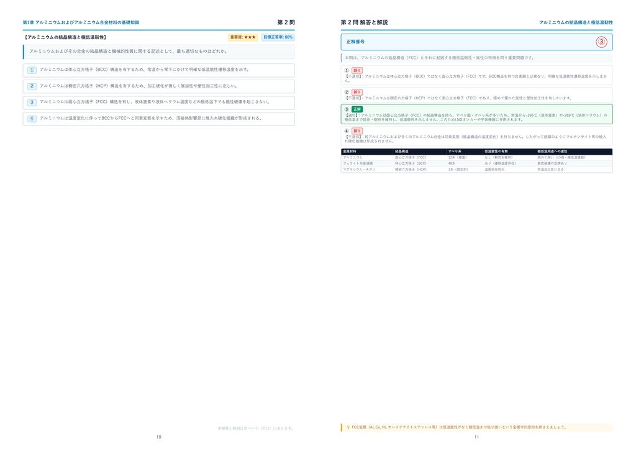Click the question text ending in 最も適切なものはどれか
Screen dimensions: 636x450
click(128, 52)
